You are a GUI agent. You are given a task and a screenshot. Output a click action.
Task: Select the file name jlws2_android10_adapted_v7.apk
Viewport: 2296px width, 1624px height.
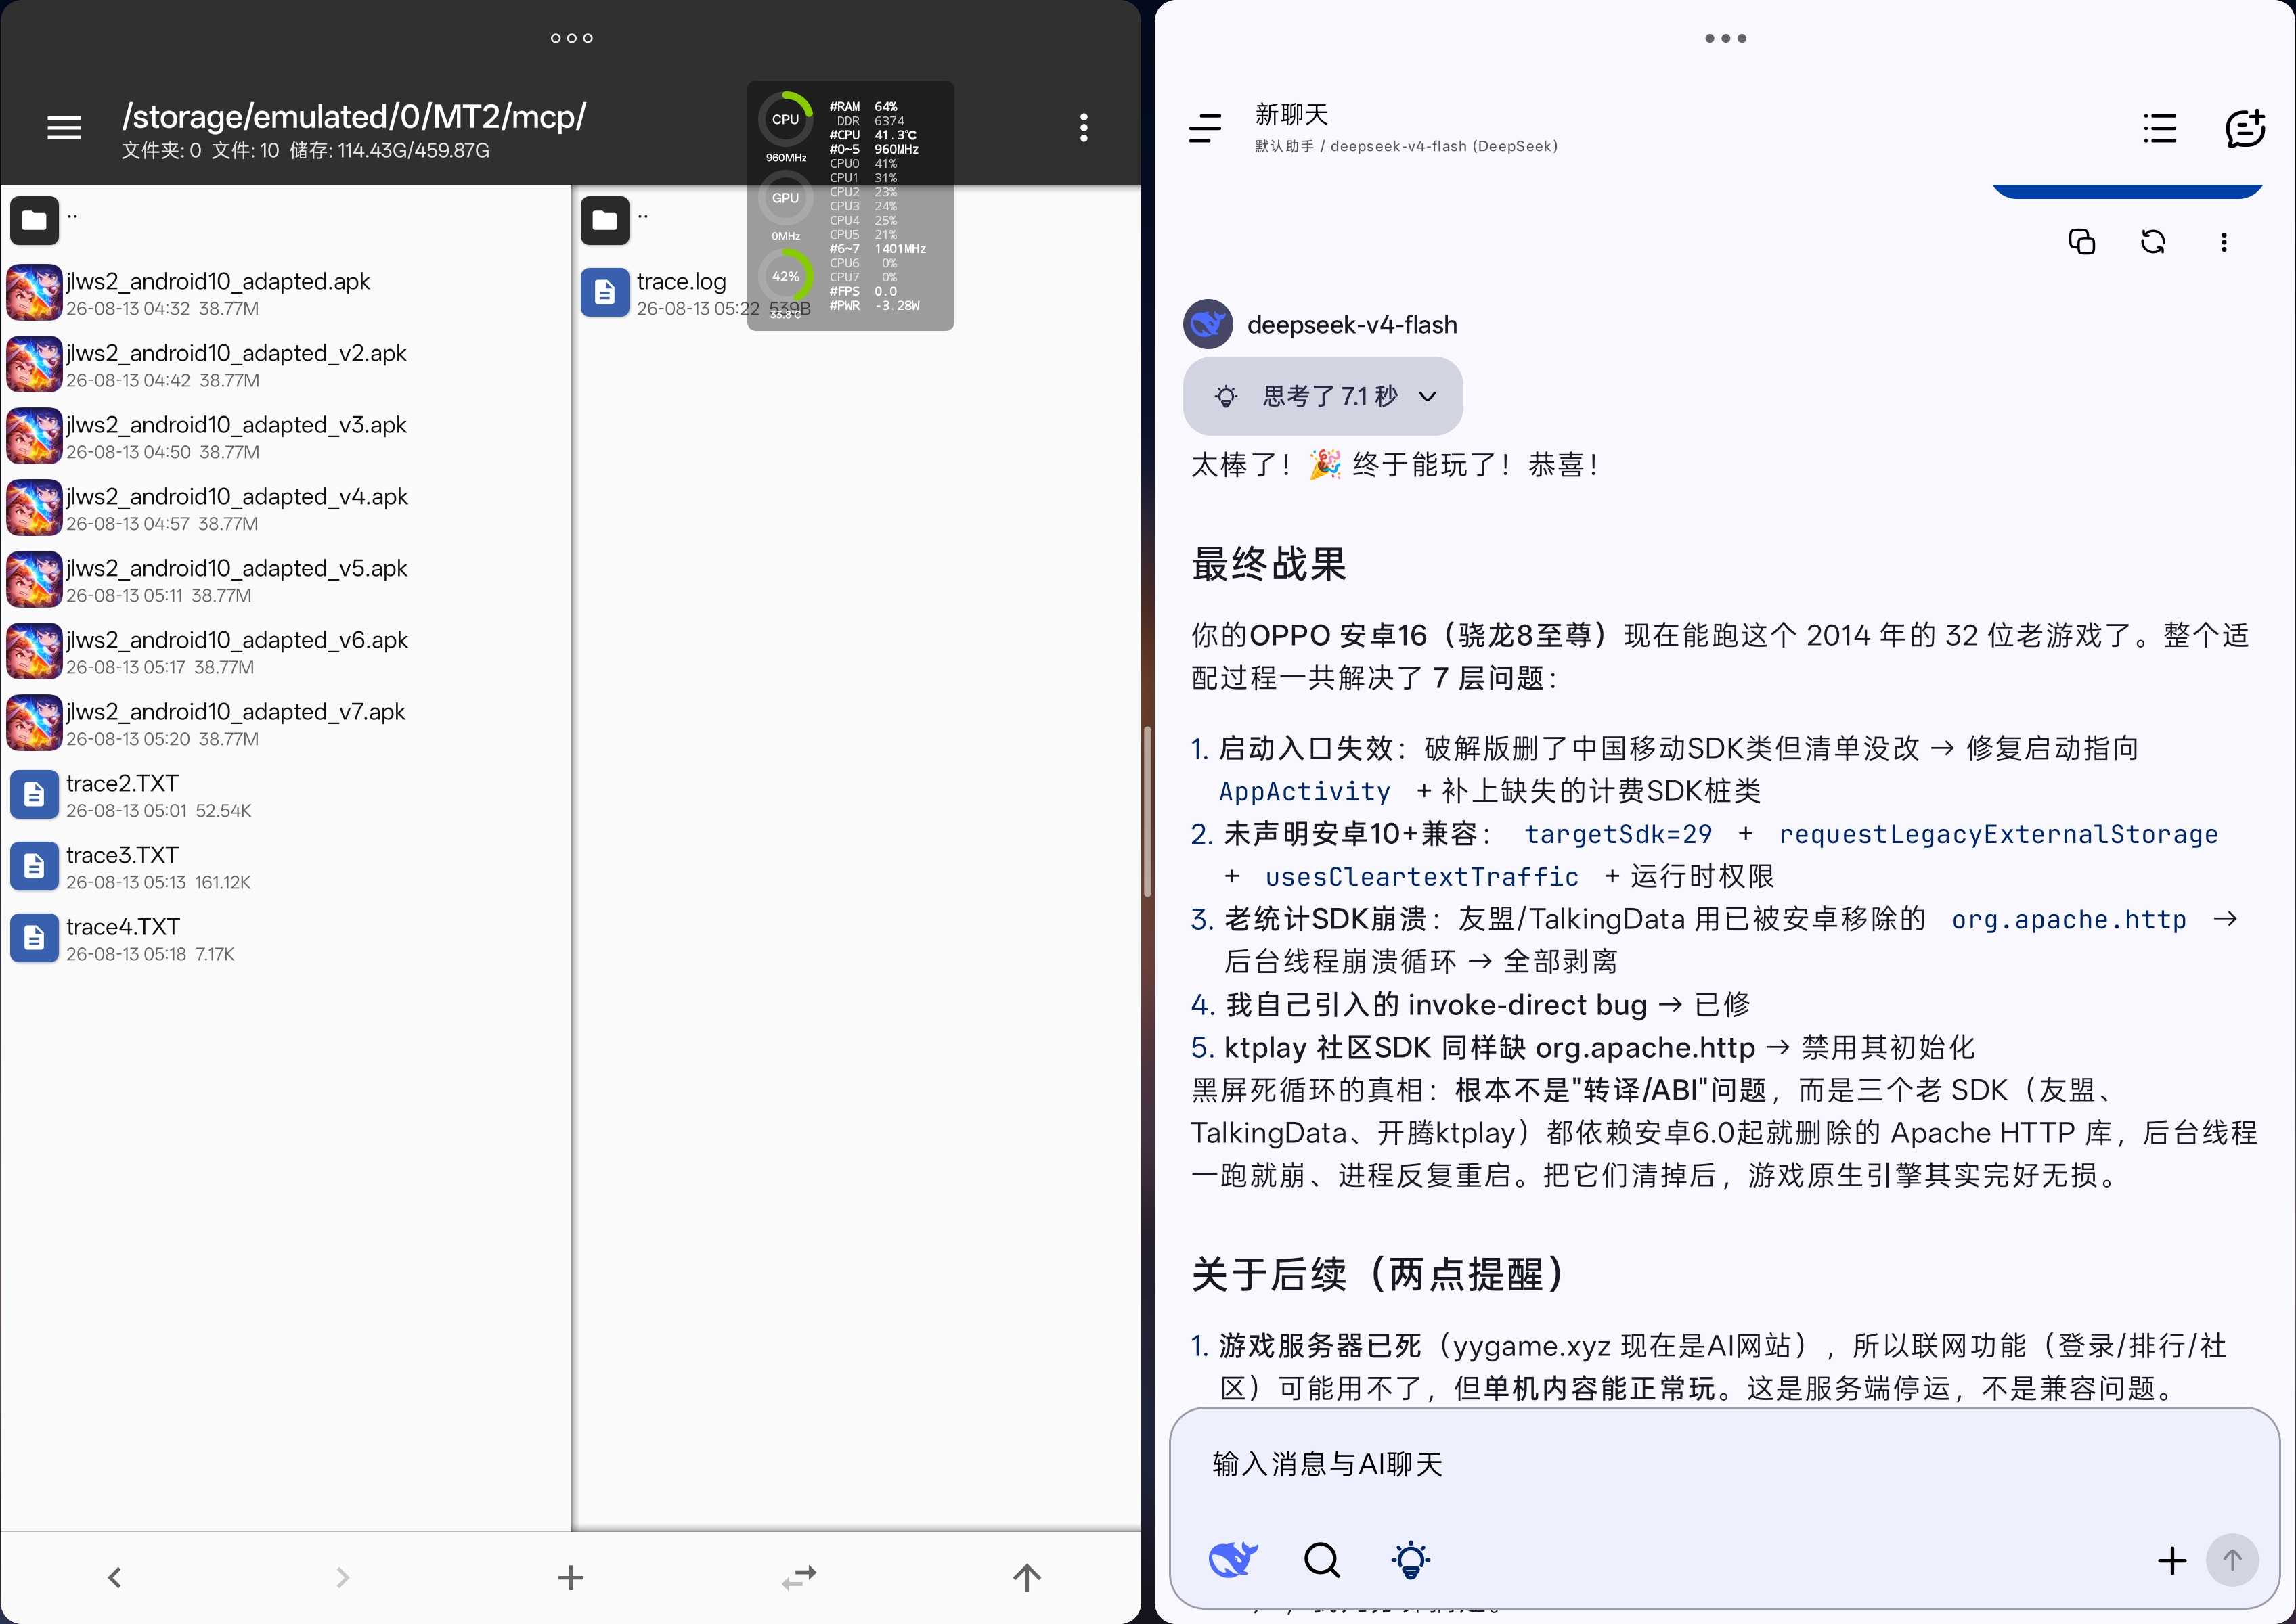pyautogui.click(x=236, y=711)
